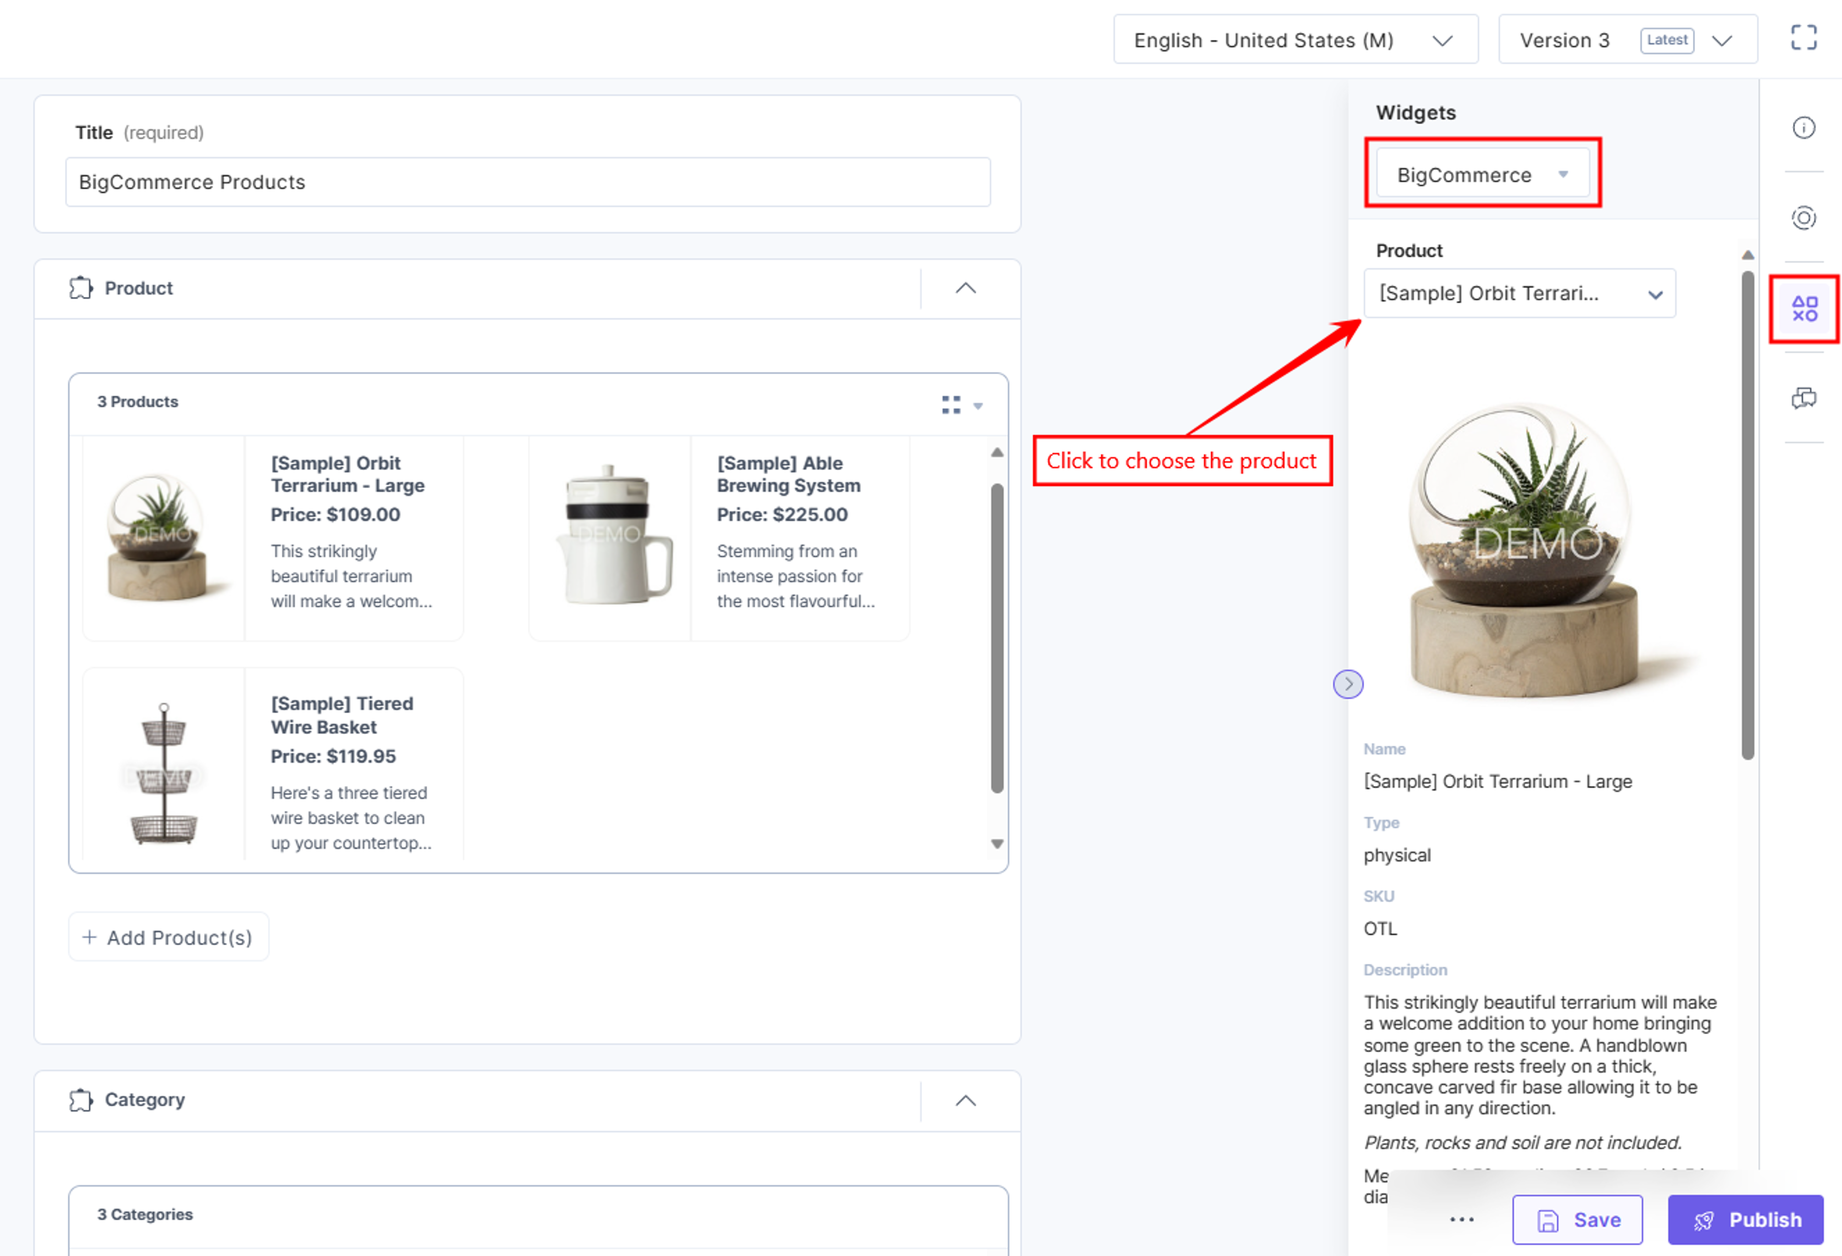Click the Name value in the Widgets panel
The image size is (1842, 1256).
pos(1497,781)
